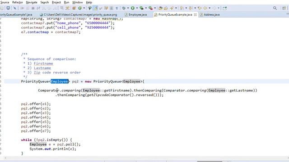The width and height of the screenshot is (289, 162).
Task: Click the Last Edit Location icon
Action: (x=200, y=8)
